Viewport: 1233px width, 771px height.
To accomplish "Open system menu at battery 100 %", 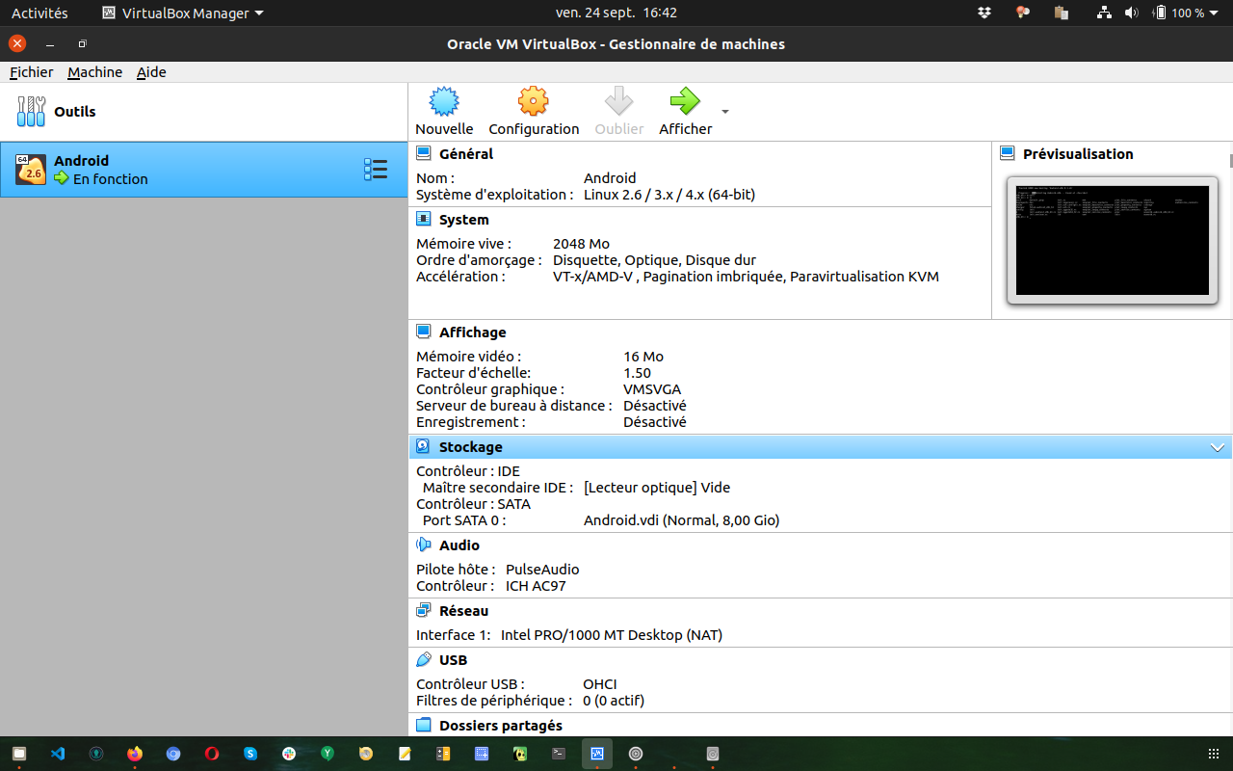I will pyautogui.click(x=1187, y=13).
